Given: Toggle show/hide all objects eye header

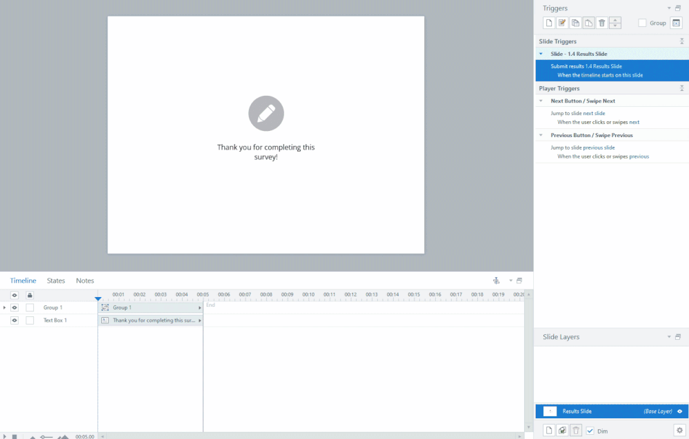Looking at the screenshot, I should [14, 296].
